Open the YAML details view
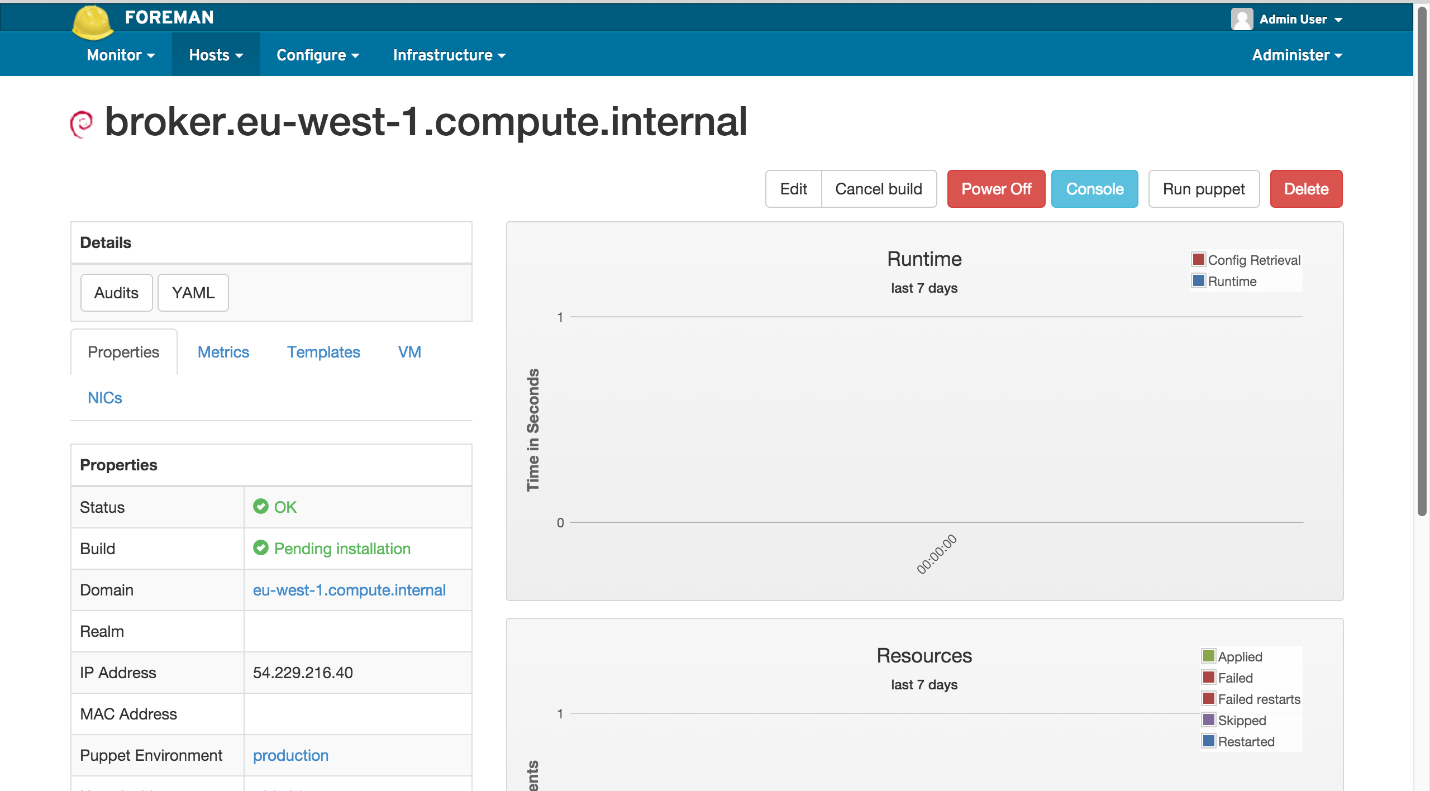Image resolution: width=1430 pixels, height=791 pixels. pyautogui.click(x=193, y=293)
